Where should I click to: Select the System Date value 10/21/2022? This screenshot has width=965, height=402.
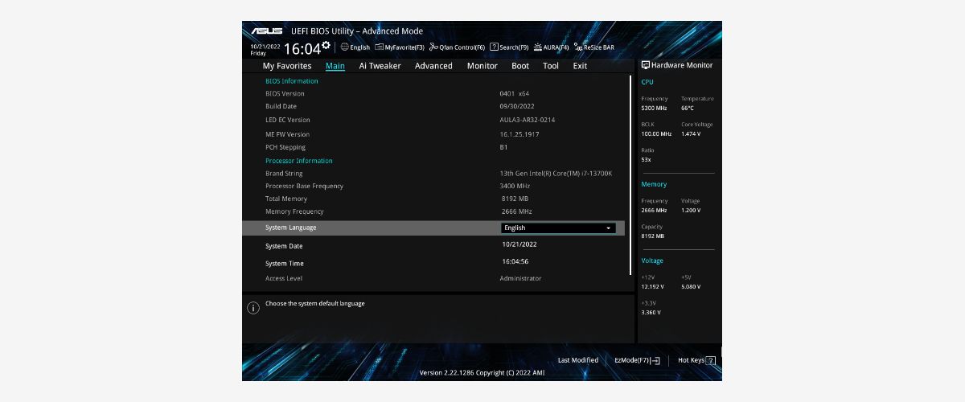(x=519, y=244)
